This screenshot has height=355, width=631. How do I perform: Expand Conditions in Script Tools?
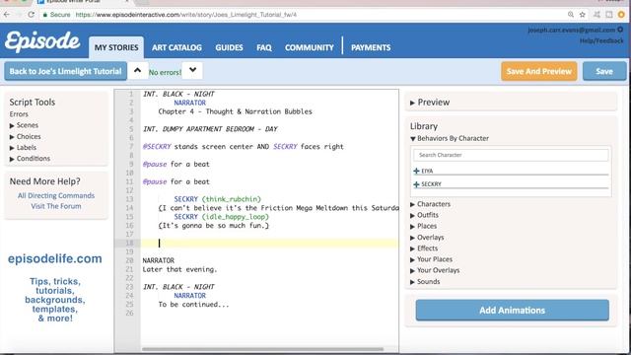[30, 158]
